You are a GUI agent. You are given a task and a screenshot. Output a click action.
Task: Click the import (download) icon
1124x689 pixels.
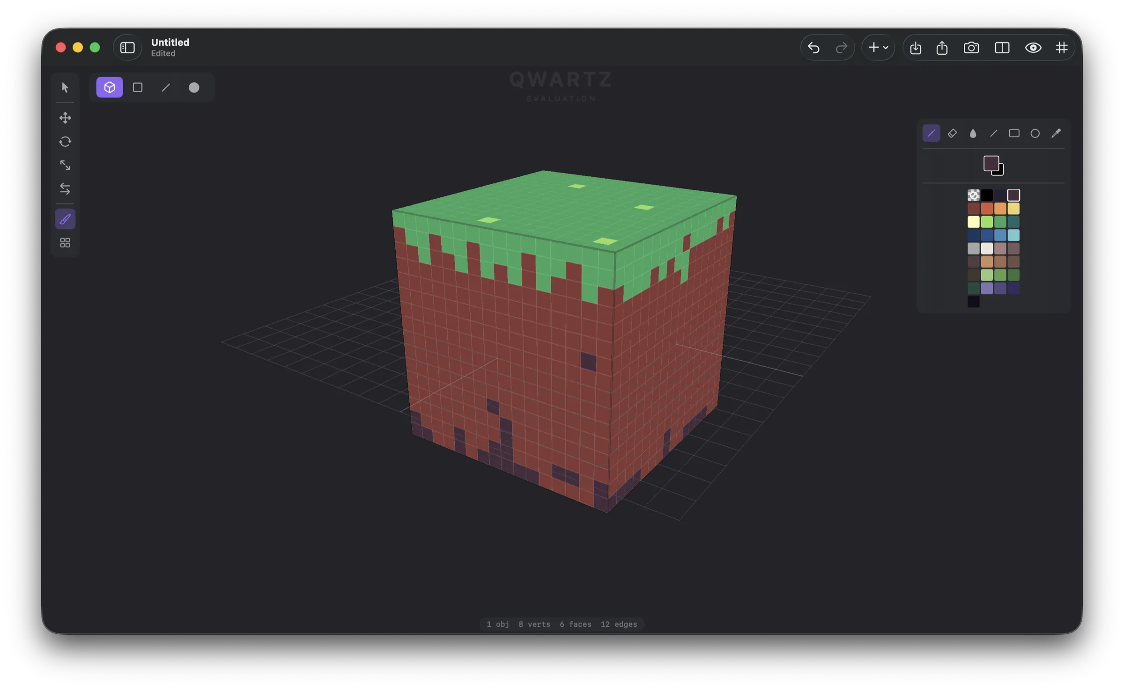click(916, 48)
